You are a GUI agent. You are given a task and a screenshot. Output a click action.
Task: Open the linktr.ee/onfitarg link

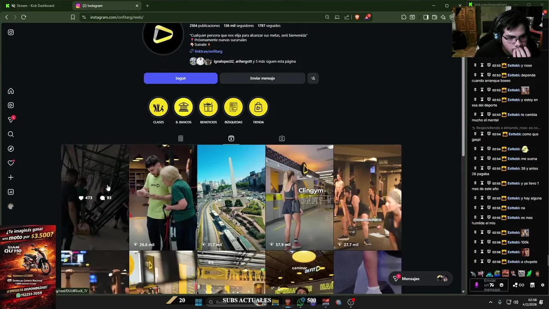pos(208,51)
